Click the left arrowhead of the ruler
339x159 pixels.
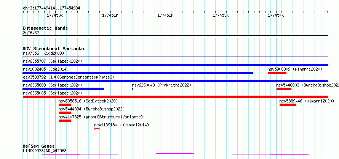tap(24, 12)
